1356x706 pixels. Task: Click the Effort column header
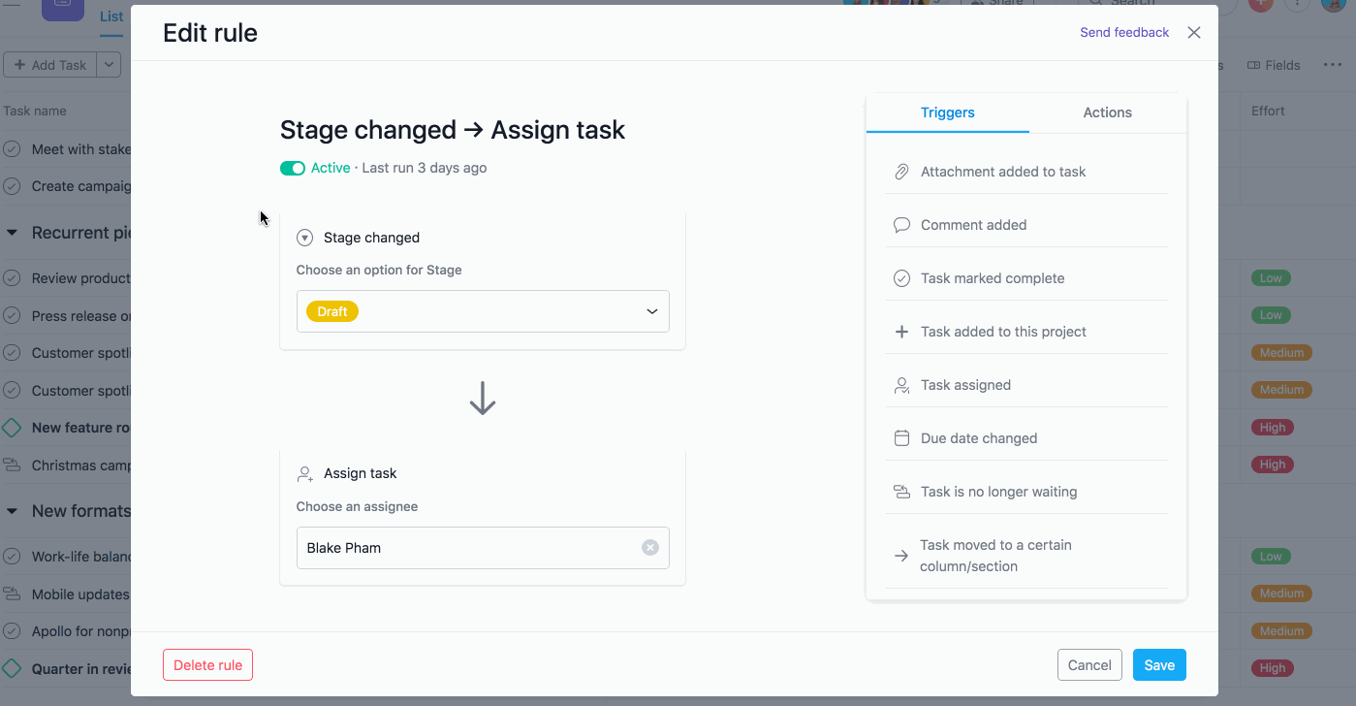click(x=1268, y=111)
